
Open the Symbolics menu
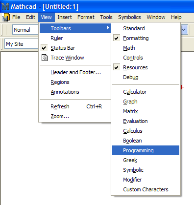coord(129,17)
